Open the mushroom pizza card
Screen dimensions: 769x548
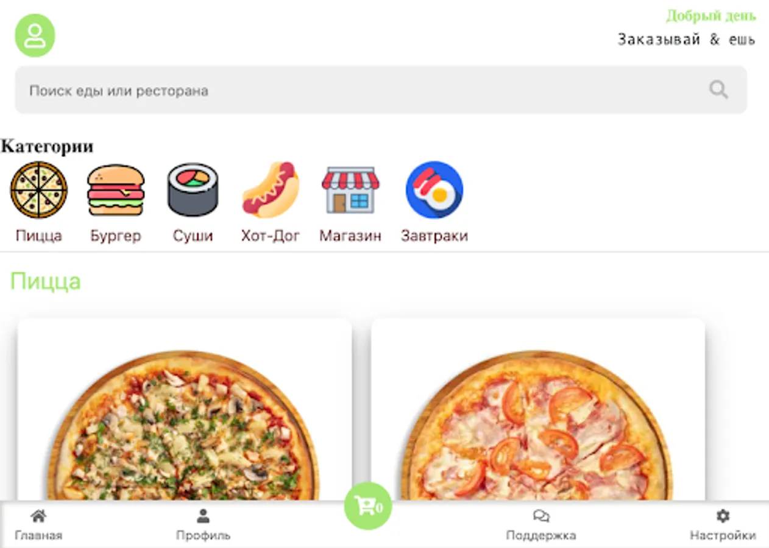(185, 409)
